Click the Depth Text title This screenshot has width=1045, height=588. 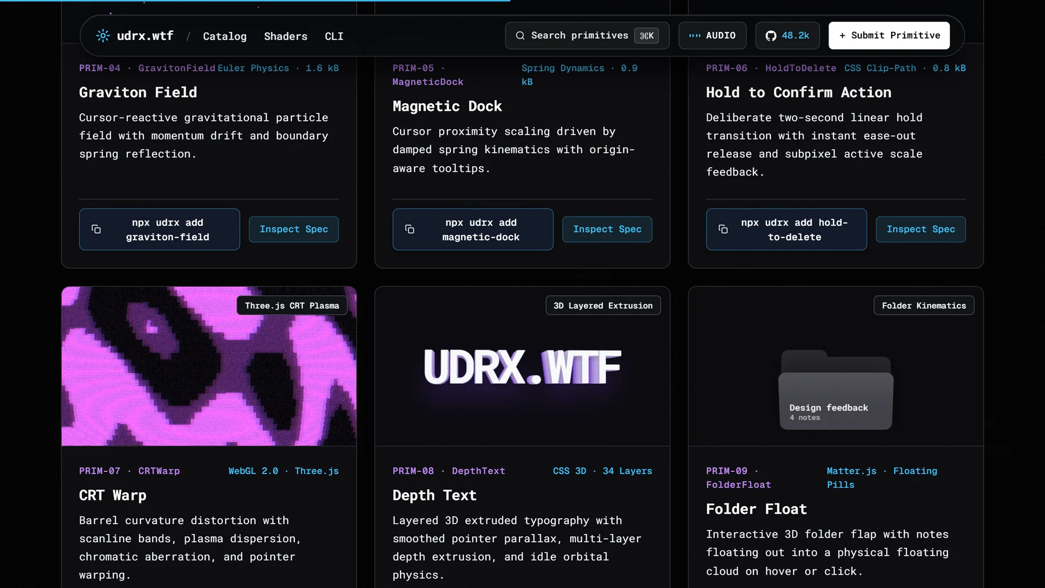pos(434,495)
